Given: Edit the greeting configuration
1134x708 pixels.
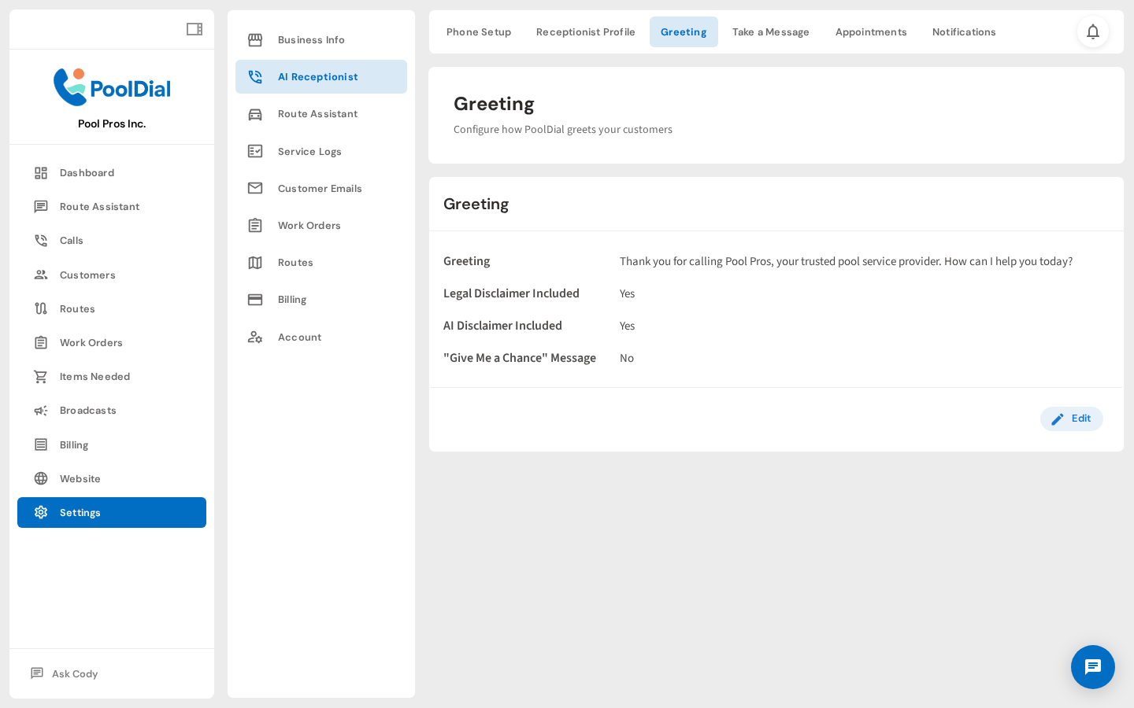Looking at the screenshot, I should click(x=1071, y=419).
